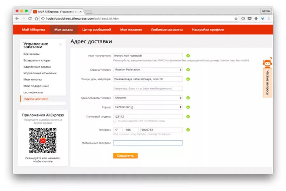Click the phone area code field 926

[x=132, y=130]
